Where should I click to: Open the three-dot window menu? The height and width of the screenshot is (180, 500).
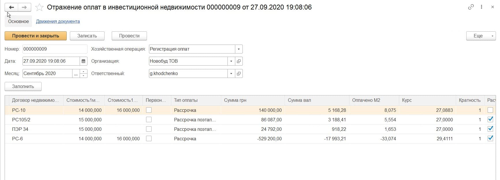(x=482, y=7)
